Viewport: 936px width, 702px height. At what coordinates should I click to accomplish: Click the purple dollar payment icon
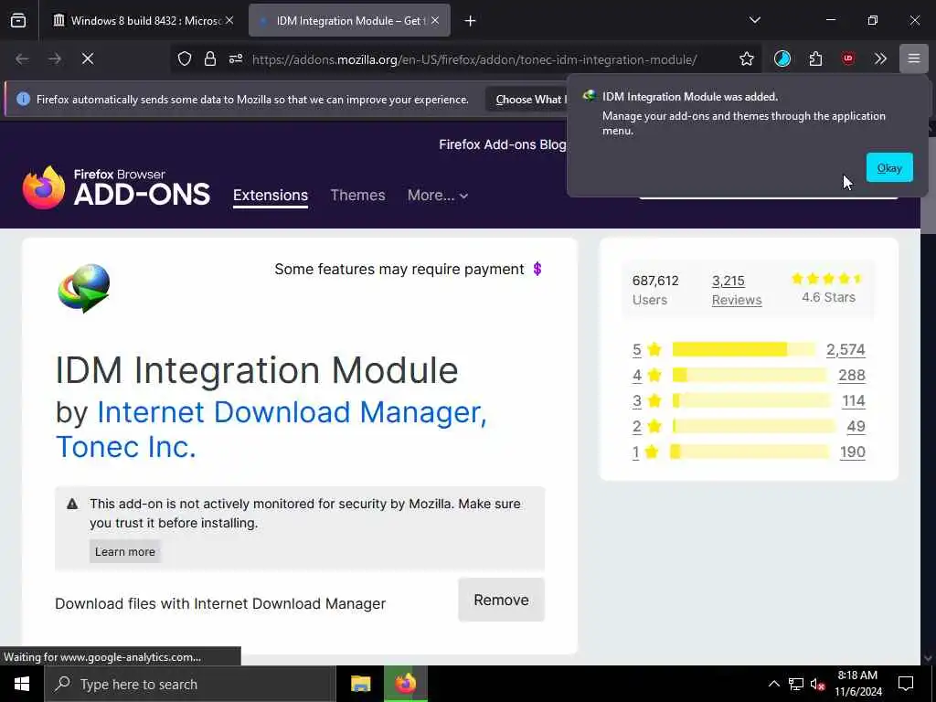coord(537,270)
